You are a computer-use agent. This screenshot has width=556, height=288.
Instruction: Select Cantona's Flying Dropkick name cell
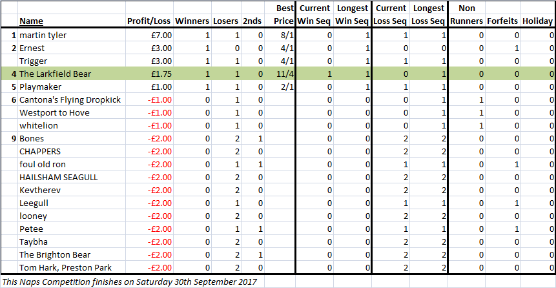[x=71, y=100]
